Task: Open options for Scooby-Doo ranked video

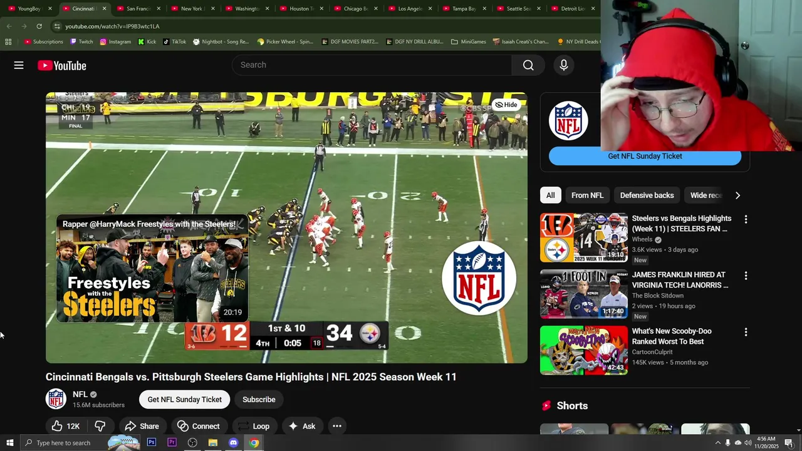Action: pos(746,332)
